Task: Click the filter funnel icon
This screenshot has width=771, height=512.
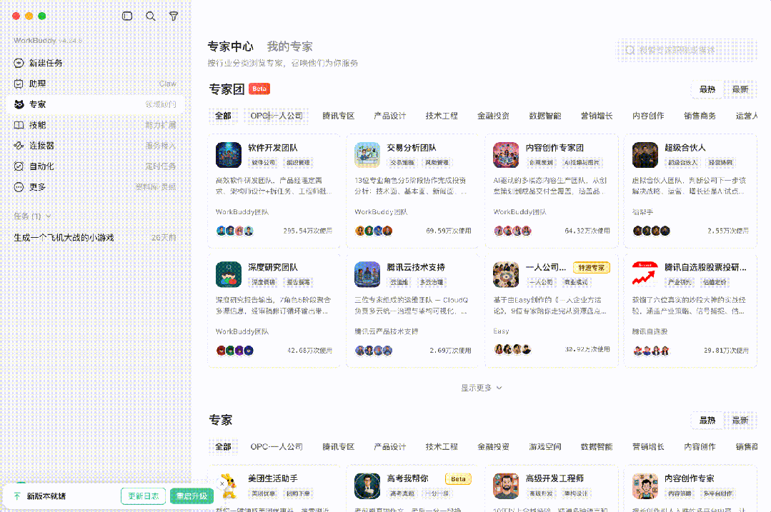Action: 174,16
